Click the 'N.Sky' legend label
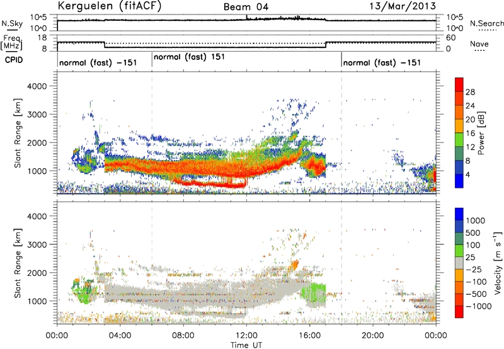Screen dimensions: 504x349 [12, 23]
